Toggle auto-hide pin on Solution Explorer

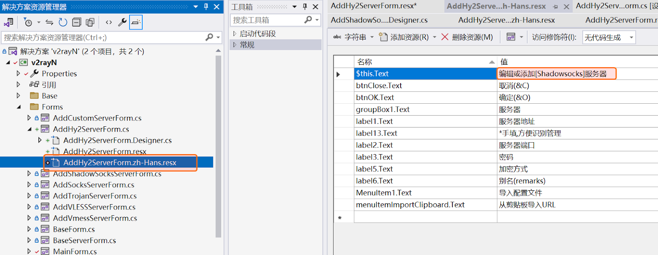coord(206,7)
